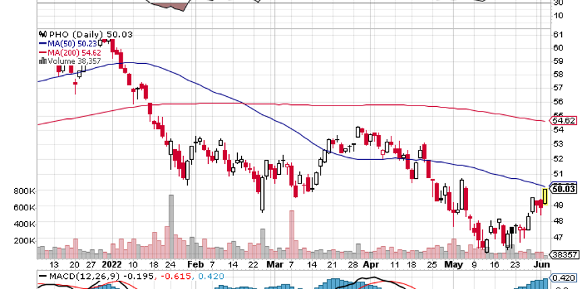
Task: Click the candlestick icon beside PHO (Daily)
Action: [x=42, y=34]
